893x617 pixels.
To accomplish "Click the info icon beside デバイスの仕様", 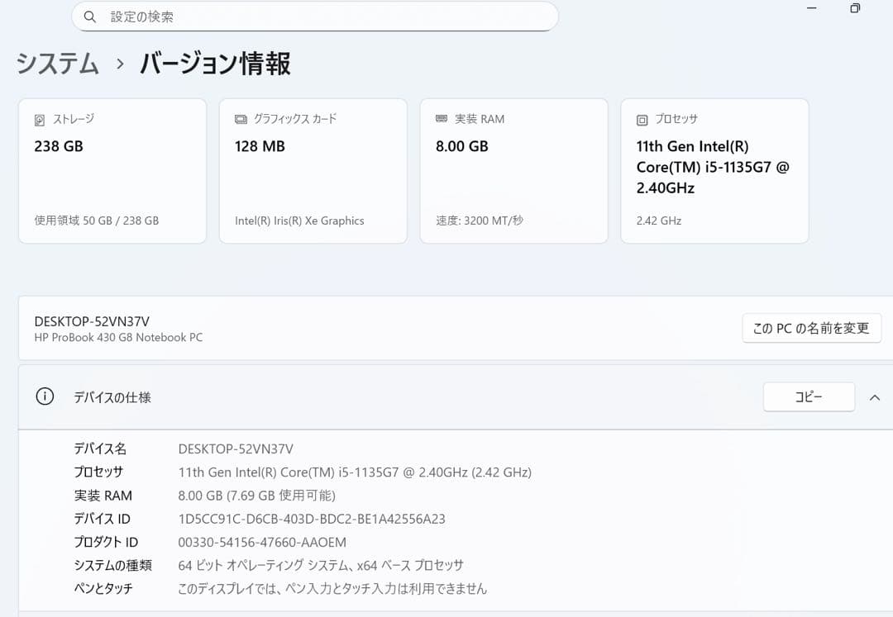I will coord(44,396).
